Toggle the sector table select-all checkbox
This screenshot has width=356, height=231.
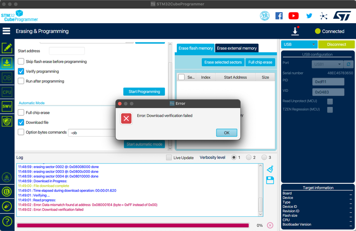coord(181,77)
